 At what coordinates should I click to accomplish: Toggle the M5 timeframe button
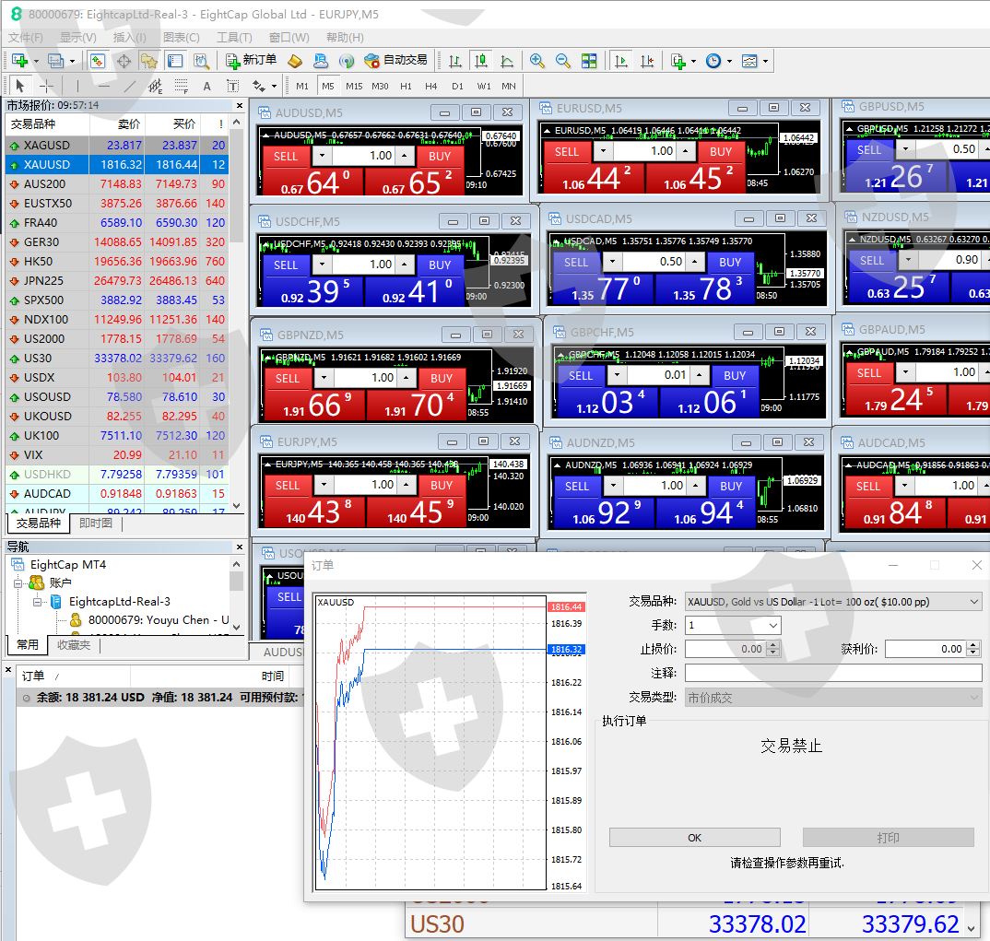tap(327, 86)
